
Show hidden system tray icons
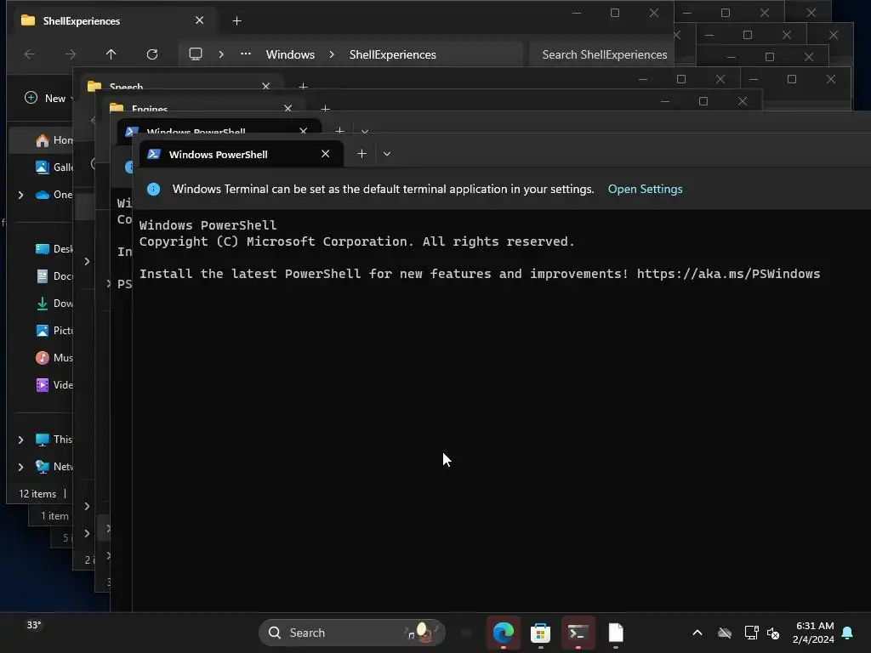click(x=697, y=633)
